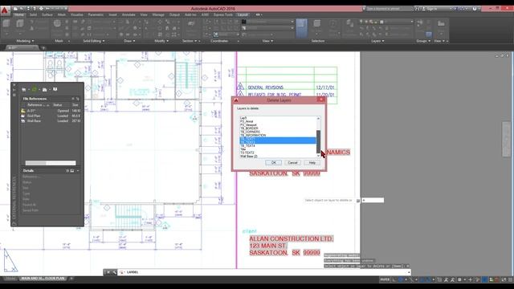Viewport: 514px width, 289px height.
Task: Switch File References to tree view
Action: [78, 99]
